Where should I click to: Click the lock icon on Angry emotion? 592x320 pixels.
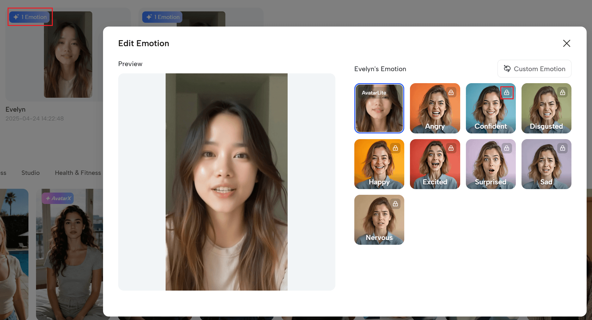[x=451, y=92]
